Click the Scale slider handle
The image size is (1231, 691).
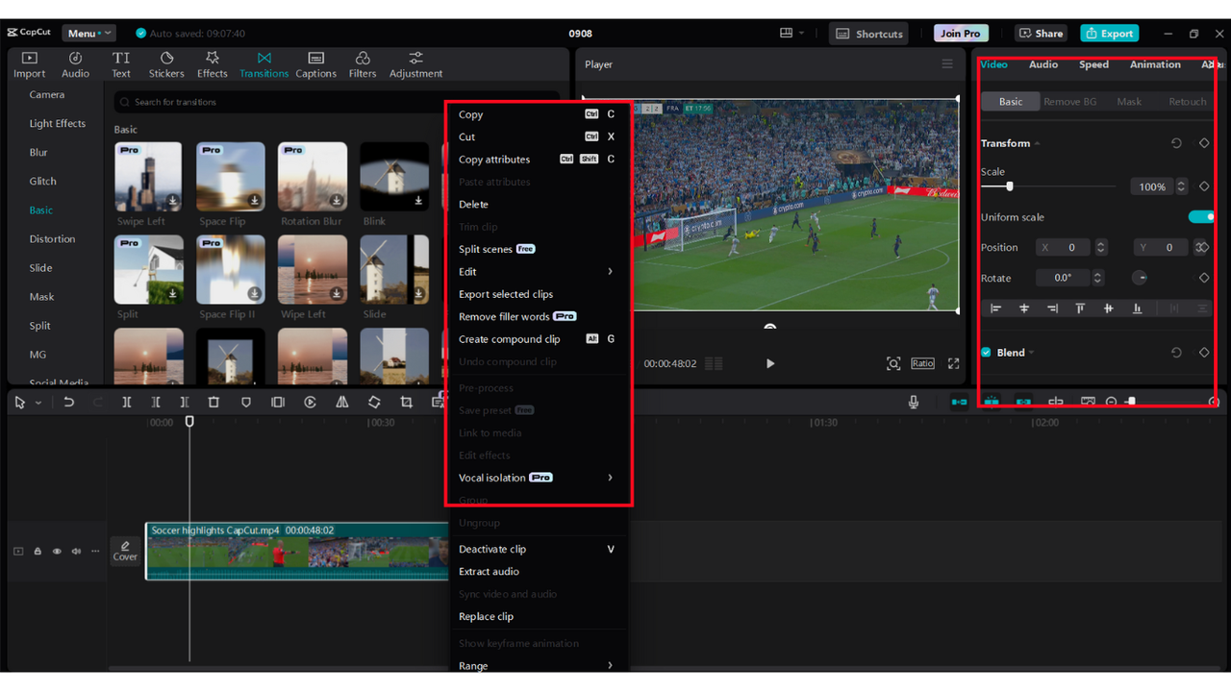1009,186
